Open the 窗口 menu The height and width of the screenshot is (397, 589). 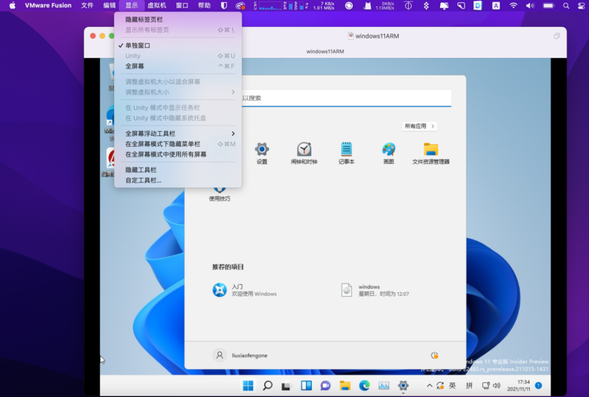pyautogui.click(x=182, y=5)
